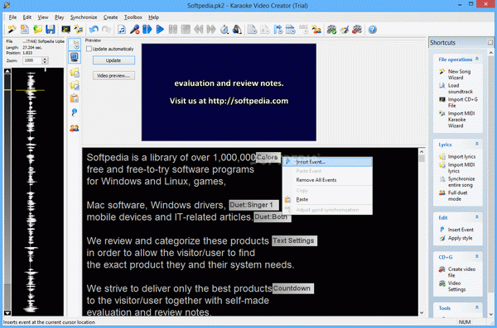This screenshot has width=497, height=328.
Task: Click the Update button in Preview
Action: (x=113, y=60)
